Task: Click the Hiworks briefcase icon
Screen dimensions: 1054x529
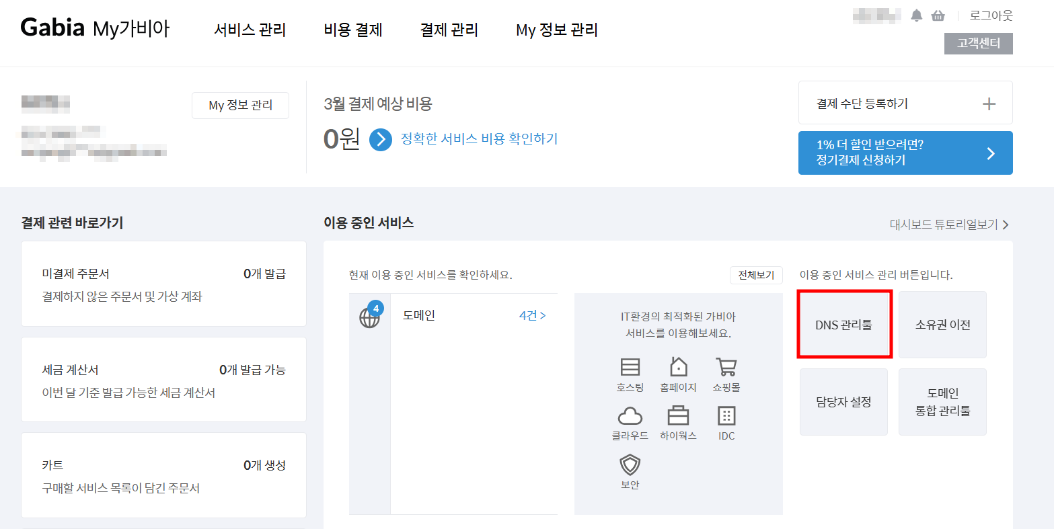Action: [x=678, y=415]
